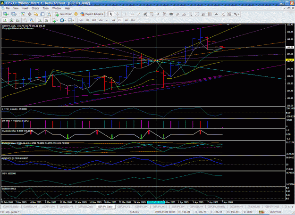Toggle Expert Advisors on or off
Image resolution: width=295 pixels, height=215 pixels.
92,14
